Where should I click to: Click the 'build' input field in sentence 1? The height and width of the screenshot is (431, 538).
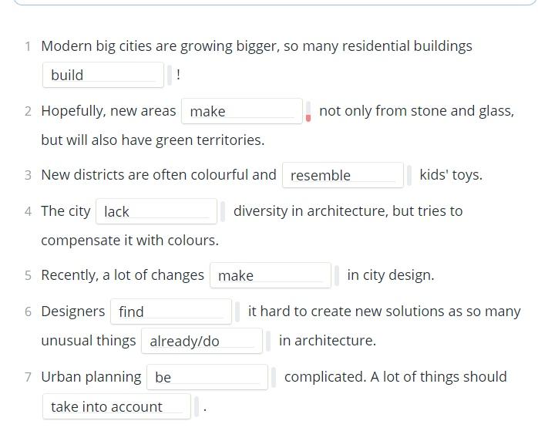tap(103, 75)
